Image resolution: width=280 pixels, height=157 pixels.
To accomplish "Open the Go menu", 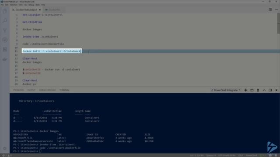I will click(x=26, y=5).
